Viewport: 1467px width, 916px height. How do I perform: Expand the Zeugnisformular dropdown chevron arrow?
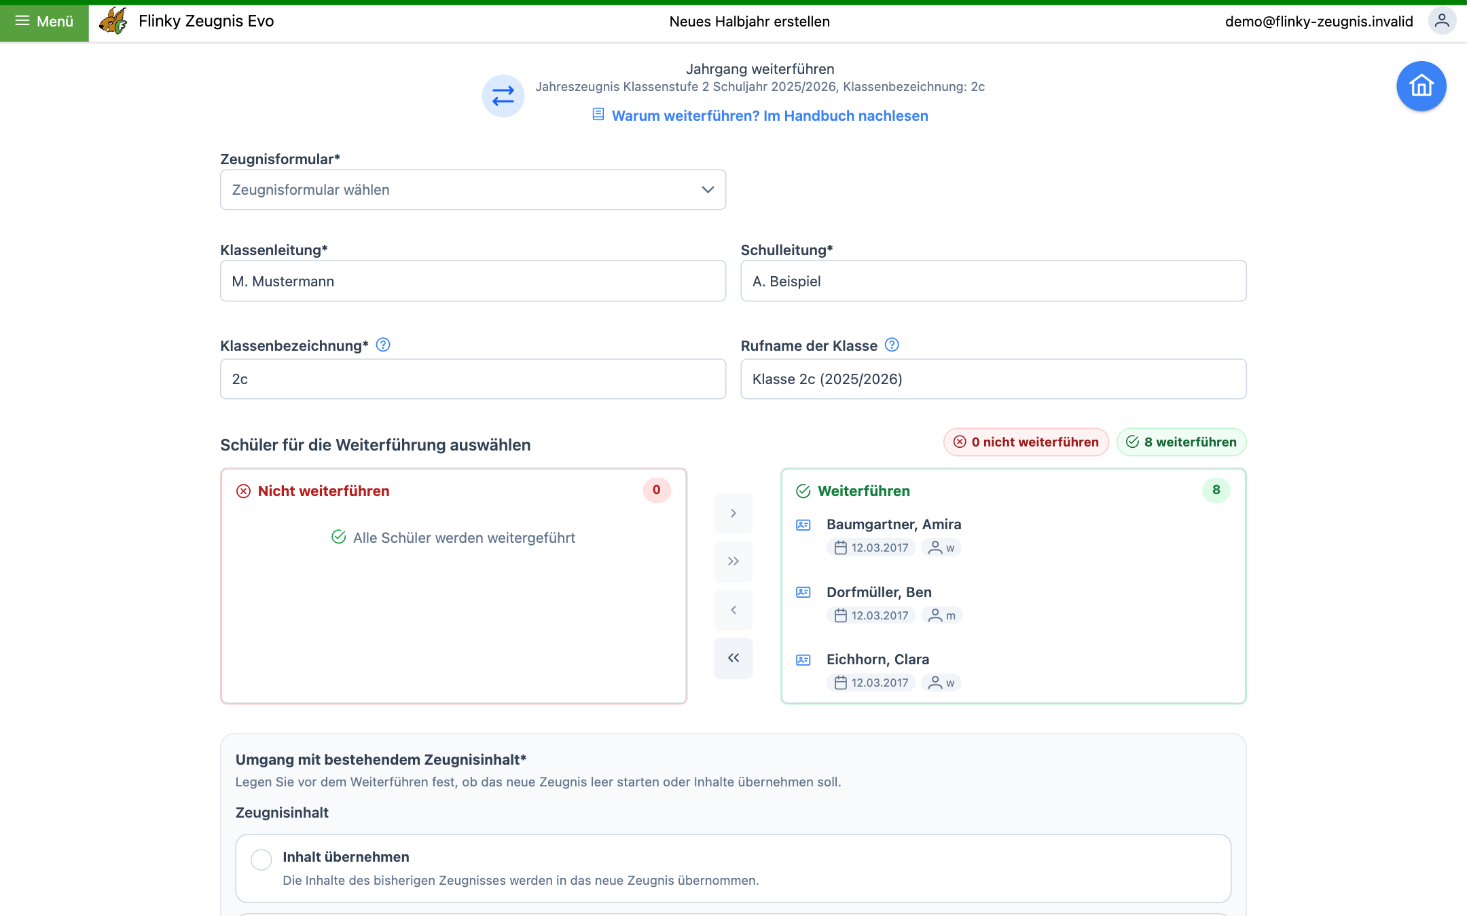click(708, 190)
